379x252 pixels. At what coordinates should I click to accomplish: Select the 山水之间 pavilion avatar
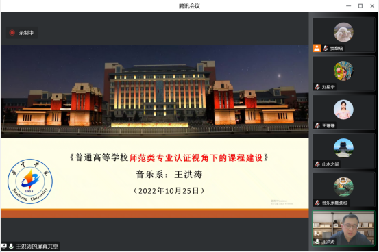point(343,148)
